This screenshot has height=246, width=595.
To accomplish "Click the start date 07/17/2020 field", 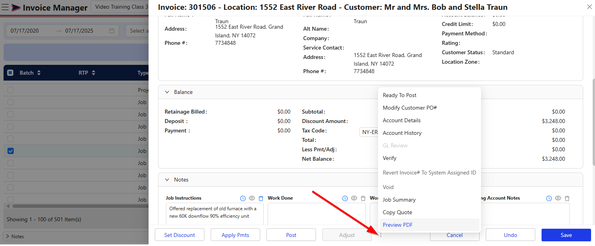I will [x=25, y=31].
